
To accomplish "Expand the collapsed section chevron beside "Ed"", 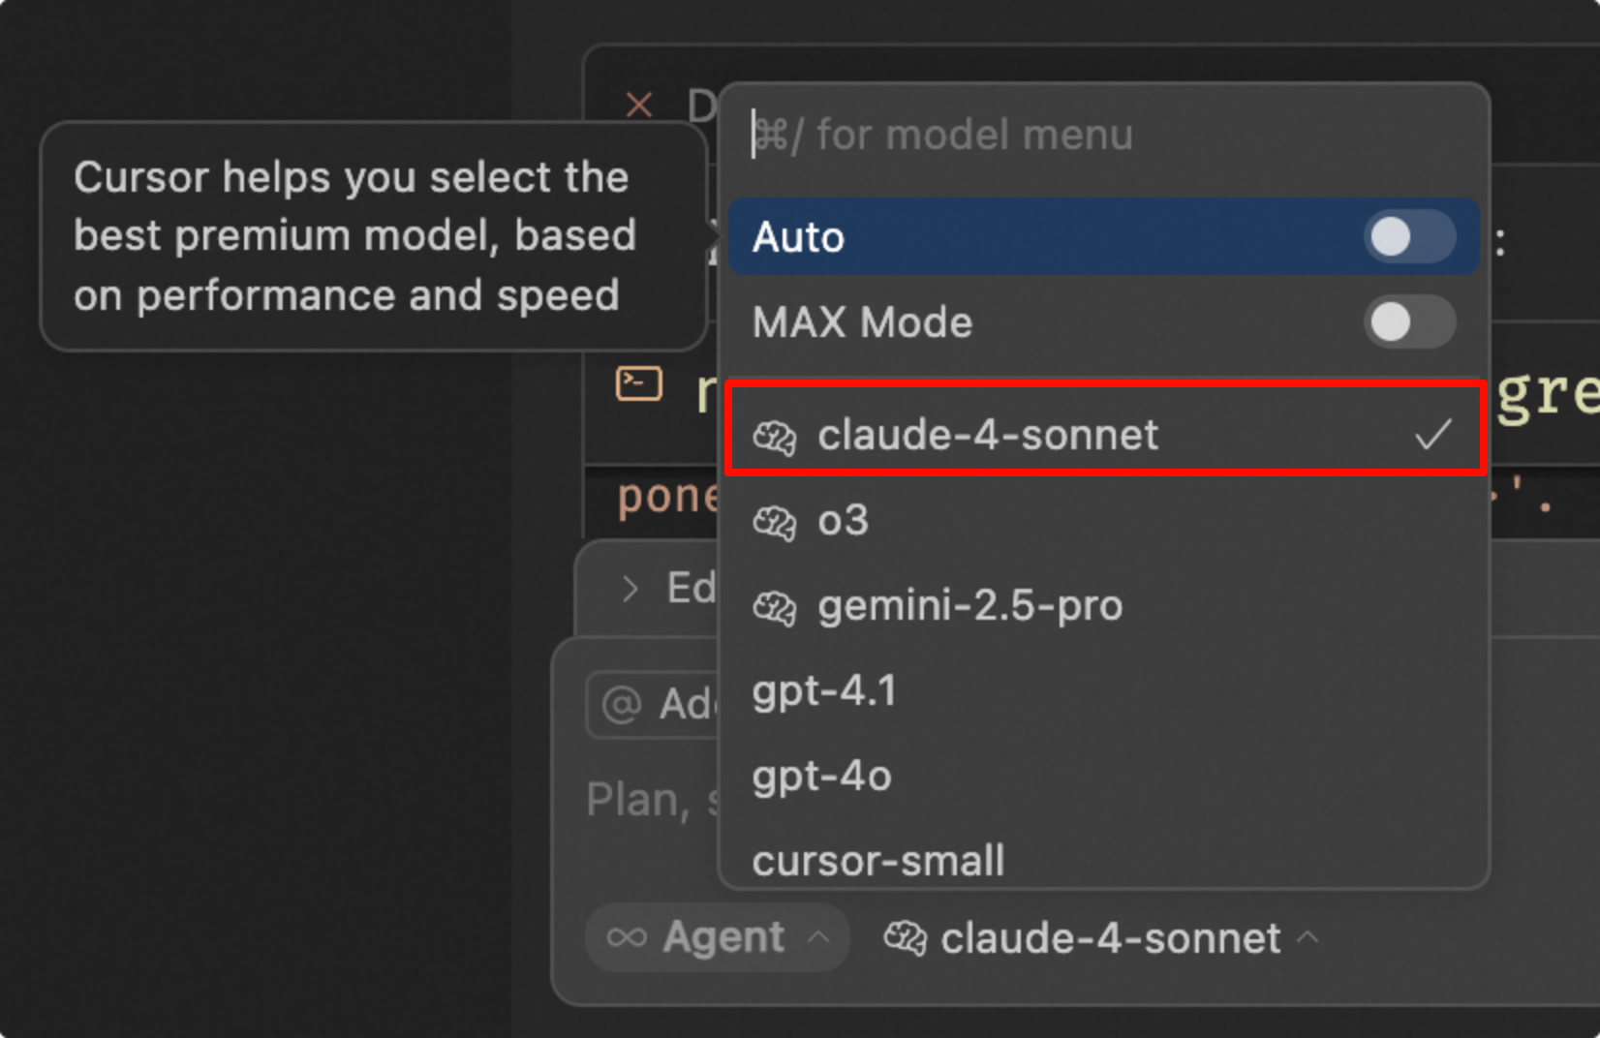I will (631, 589).
